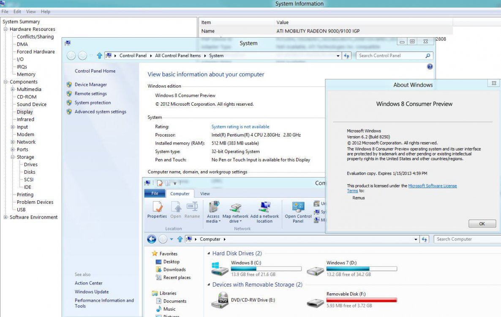Click Access media icon in ribbon

tap(213, 207)
